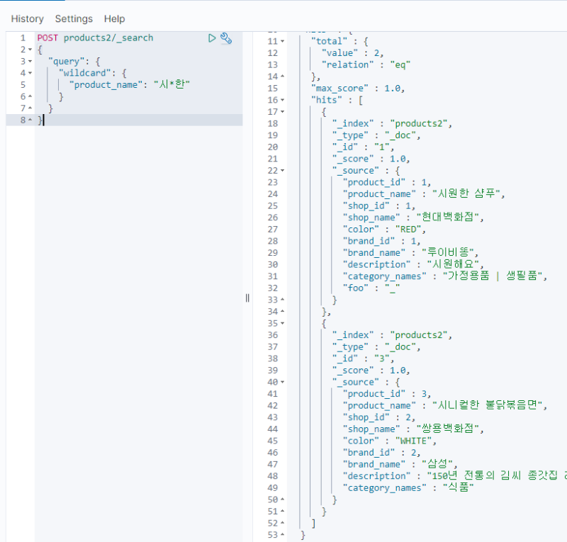The image size is (567, 542).
Task: Place cursor on the "시*한" wildcard value
Action: coord(172,85)
